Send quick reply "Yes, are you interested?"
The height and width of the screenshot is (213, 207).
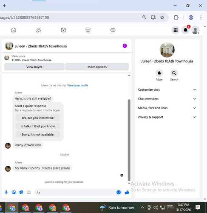point(38,118)
